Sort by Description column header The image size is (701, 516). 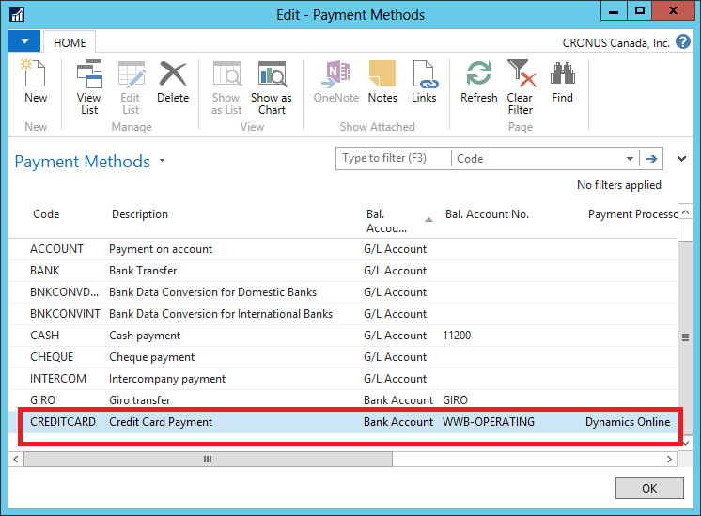pyautogui.click(x=139, y=214)
